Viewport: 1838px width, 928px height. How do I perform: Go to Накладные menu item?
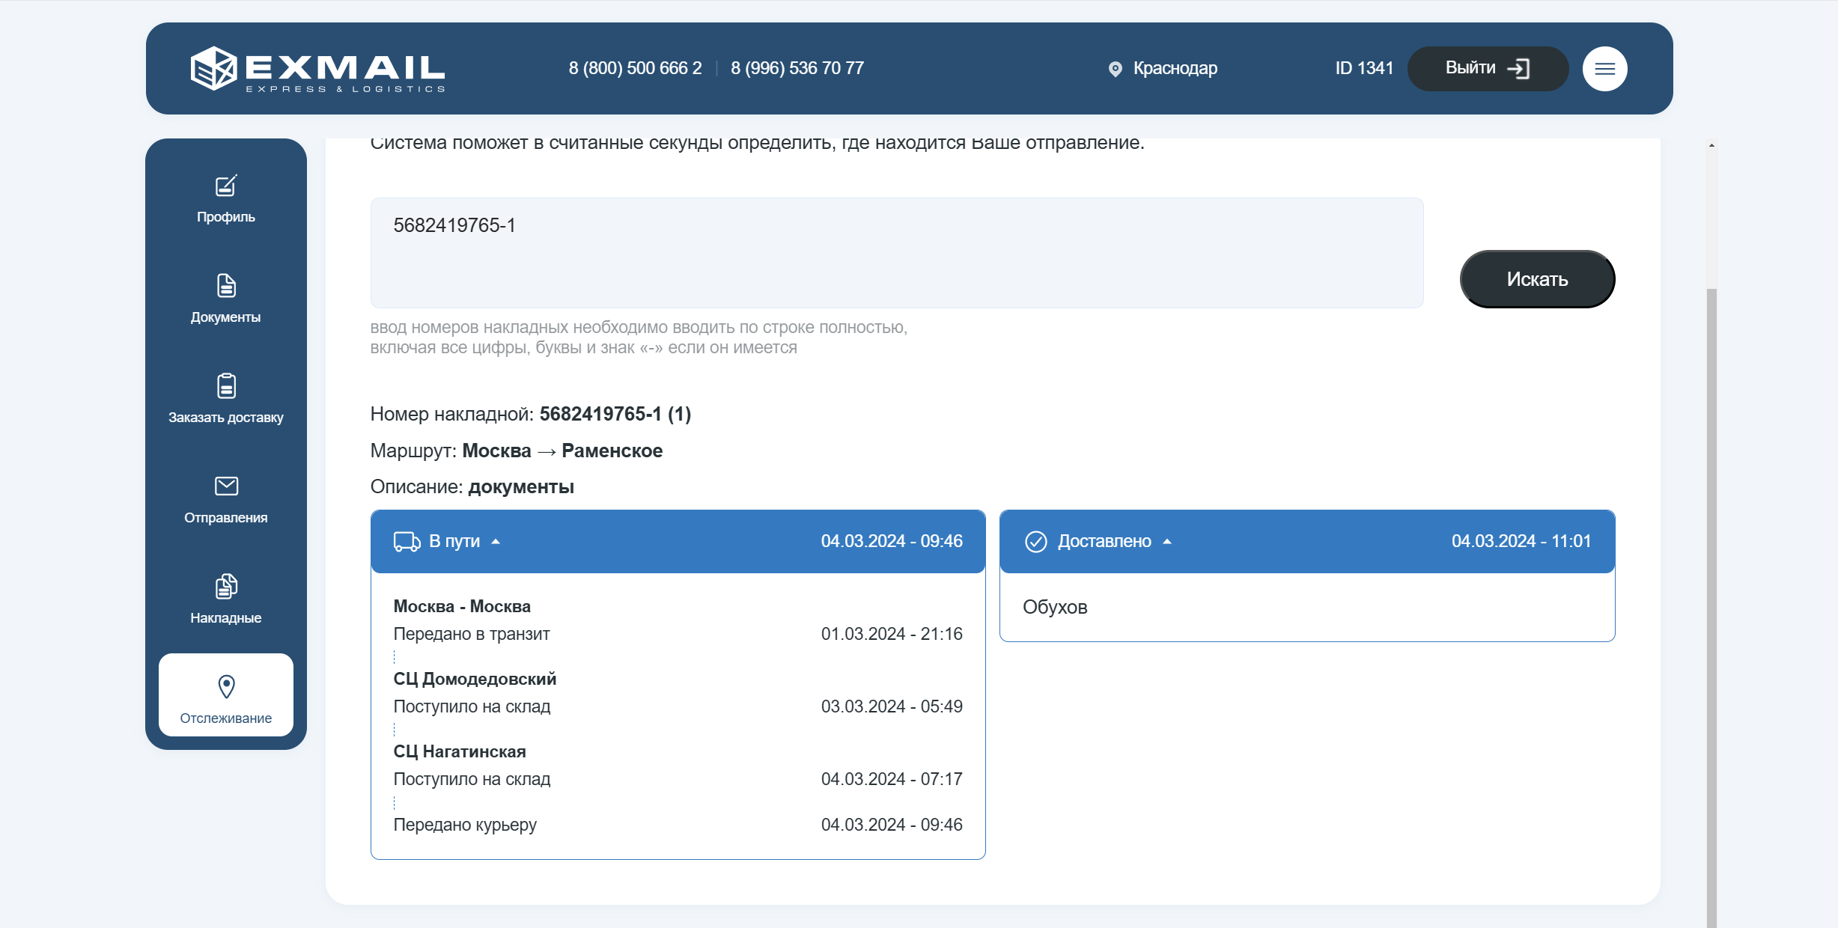tap(225, 618)
